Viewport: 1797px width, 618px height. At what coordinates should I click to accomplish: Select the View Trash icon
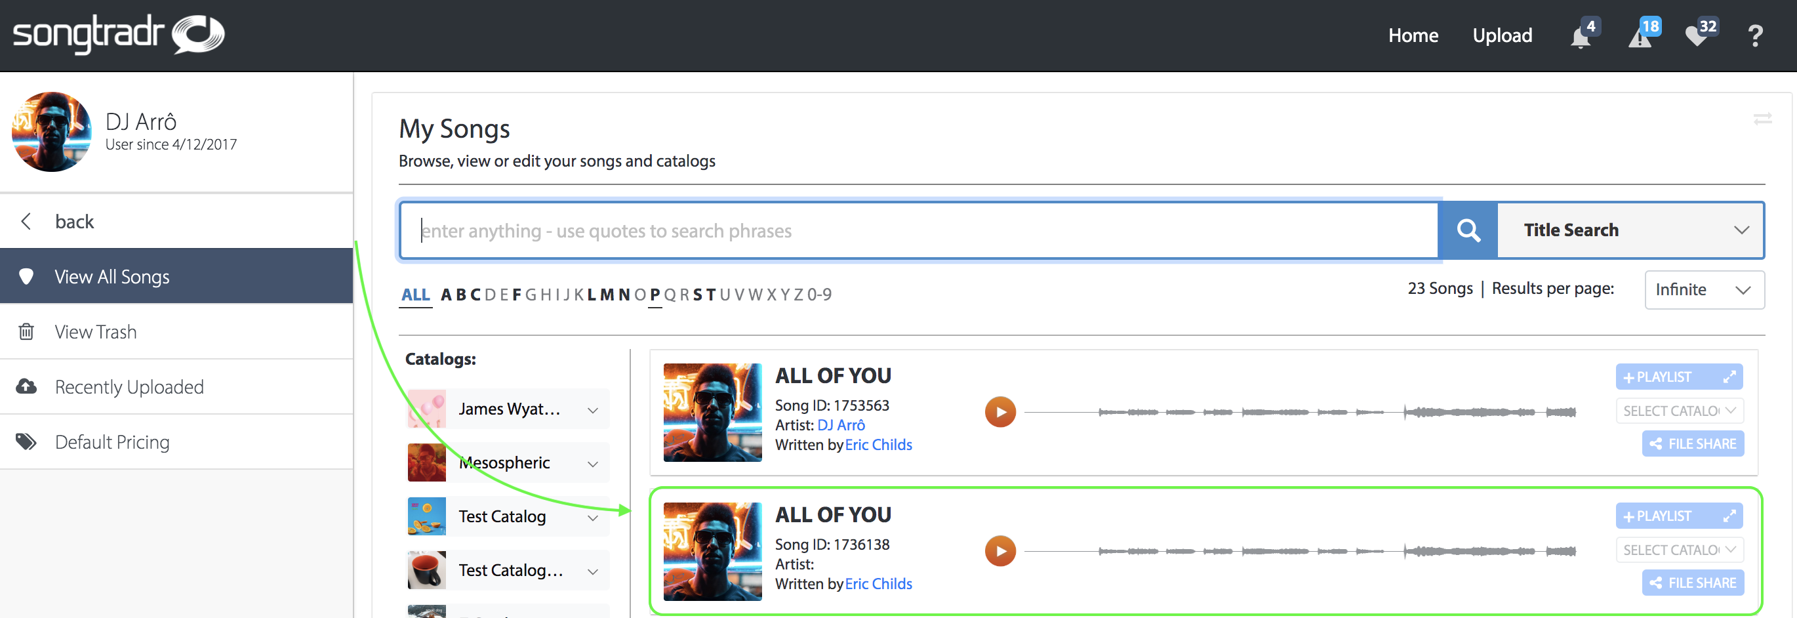(x=26, y=331)
